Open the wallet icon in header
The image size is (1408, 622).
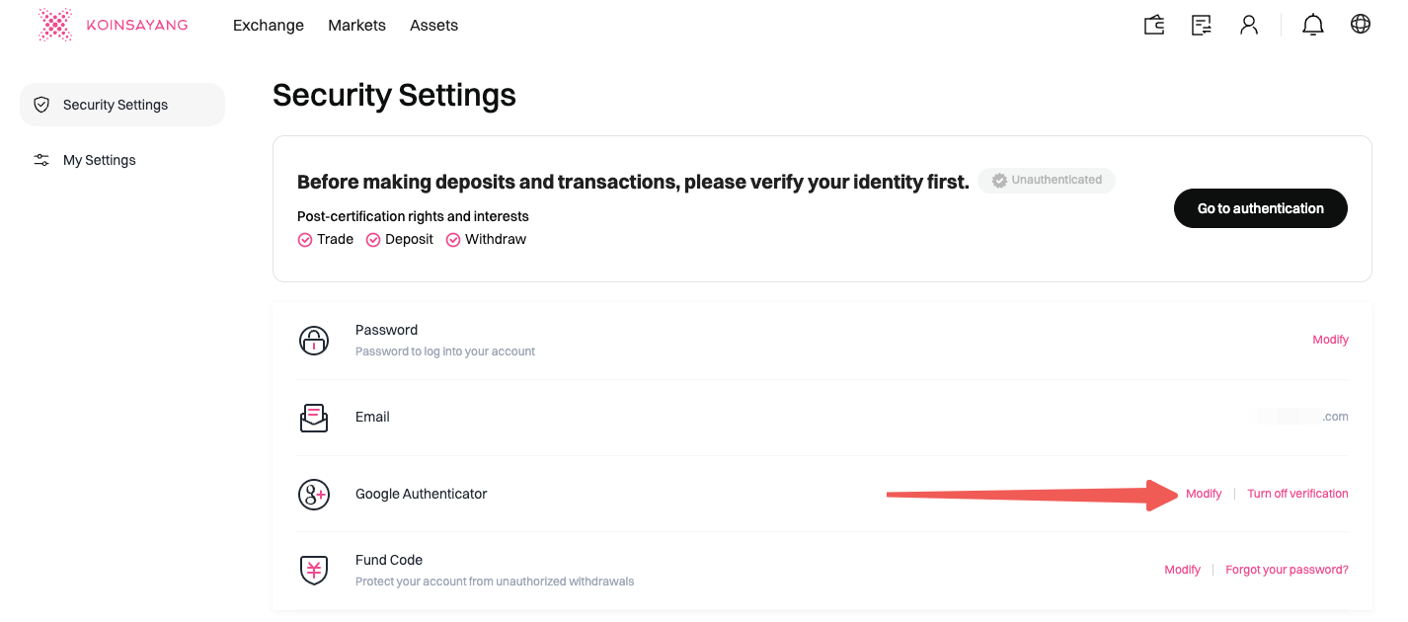(x=1154, y=25)
